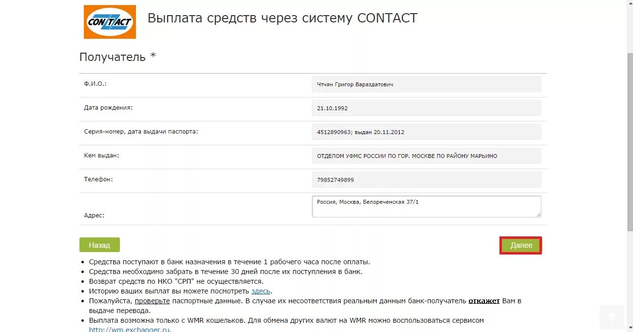The image size is (633, 332).
Task: Click the Телефон number field
Action: [426, 180]
